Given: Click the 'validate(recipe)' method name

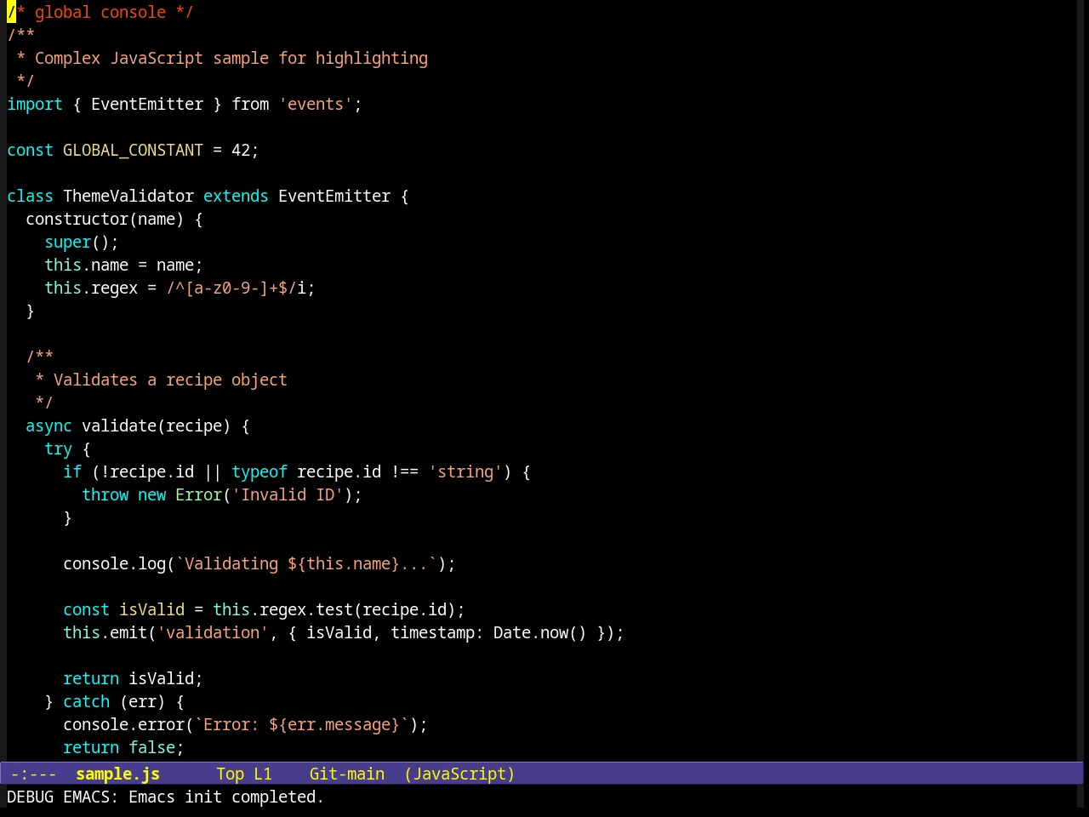Looking at the screenshot, I should (x=156, y=426).
